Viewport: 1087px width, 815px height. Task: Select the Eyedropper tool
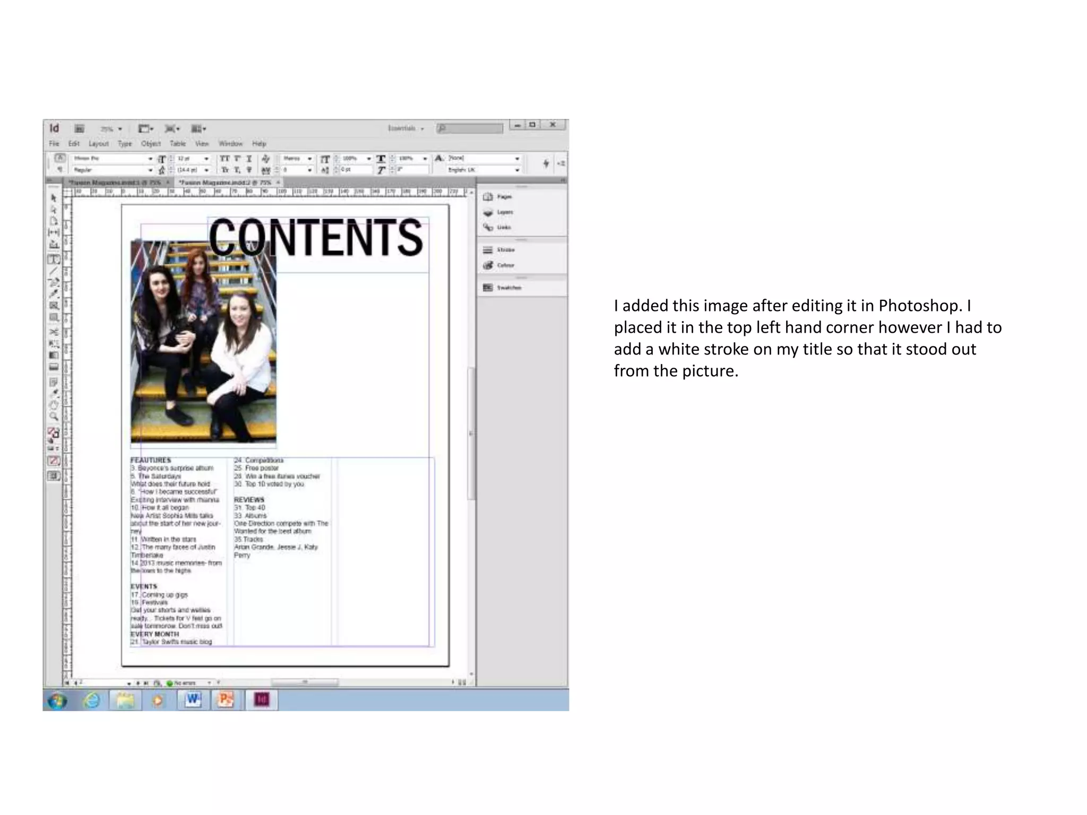[54, 394]
